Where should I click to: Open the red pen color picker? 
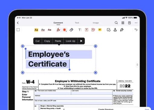tap(65, 30)
